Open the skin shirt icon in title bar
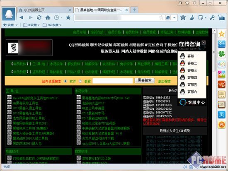 click(187, 3)
